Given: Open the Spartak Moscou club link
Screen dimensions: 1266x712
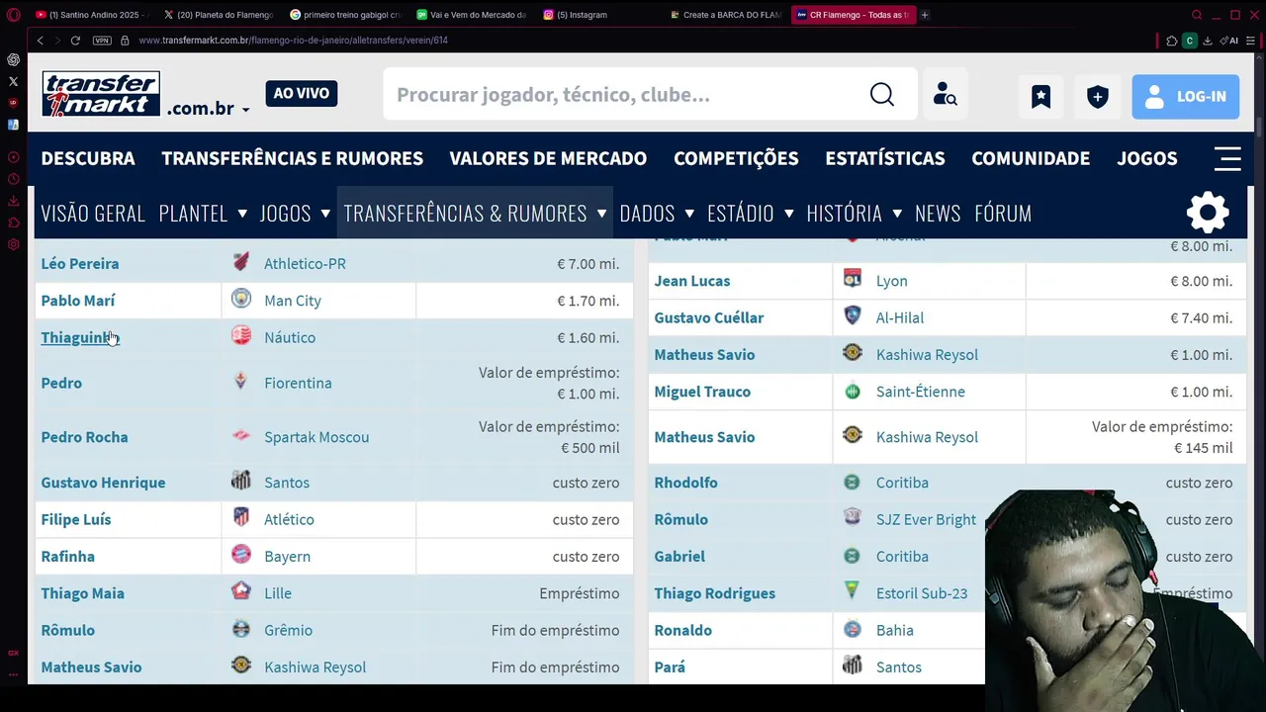Looking at the screenshot, I should (x=316, y=436).
